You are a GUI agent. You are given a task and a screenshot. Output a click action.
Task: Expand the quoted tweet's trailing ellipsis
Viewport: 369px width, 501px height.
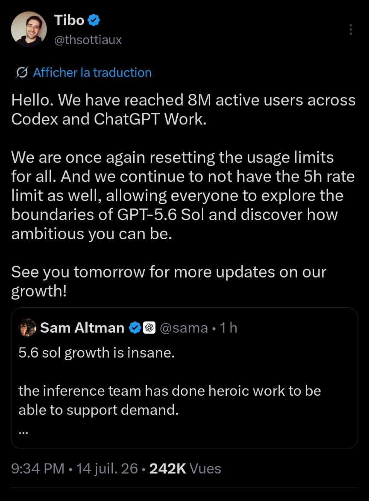(x=23, y=433)
